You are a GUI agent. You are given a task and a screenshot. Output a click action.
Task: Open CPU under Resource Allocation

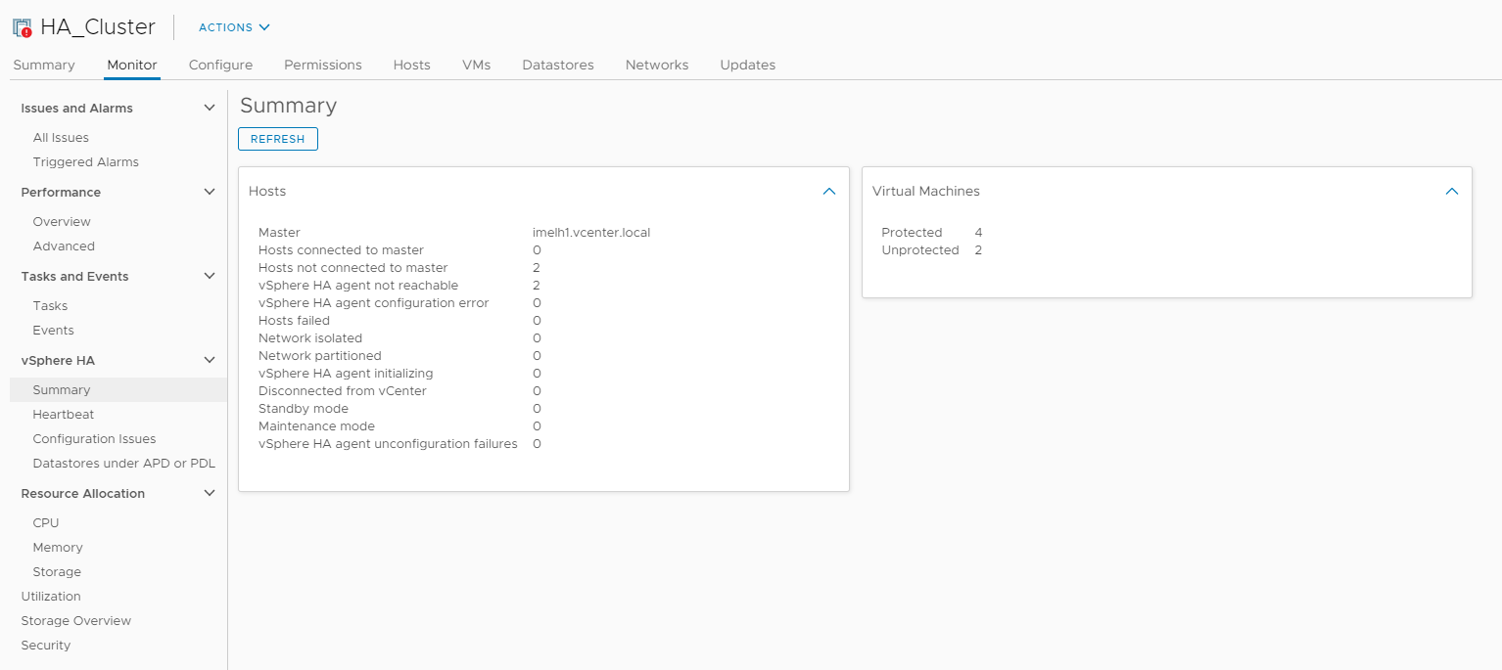46,523
